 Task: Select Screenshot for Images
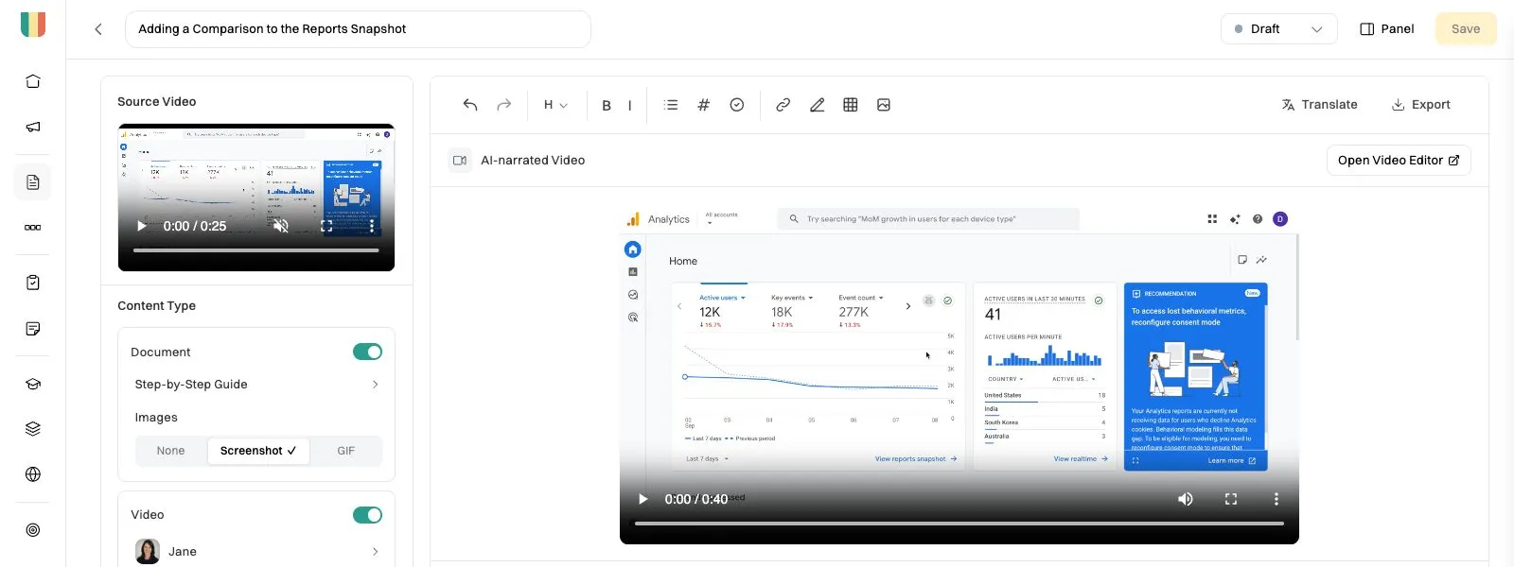pos(258,451)
